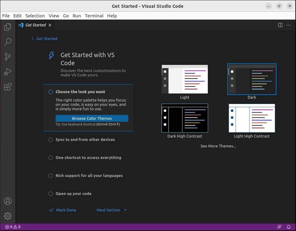Go back via the Get Started chevron

coord(33,38)
